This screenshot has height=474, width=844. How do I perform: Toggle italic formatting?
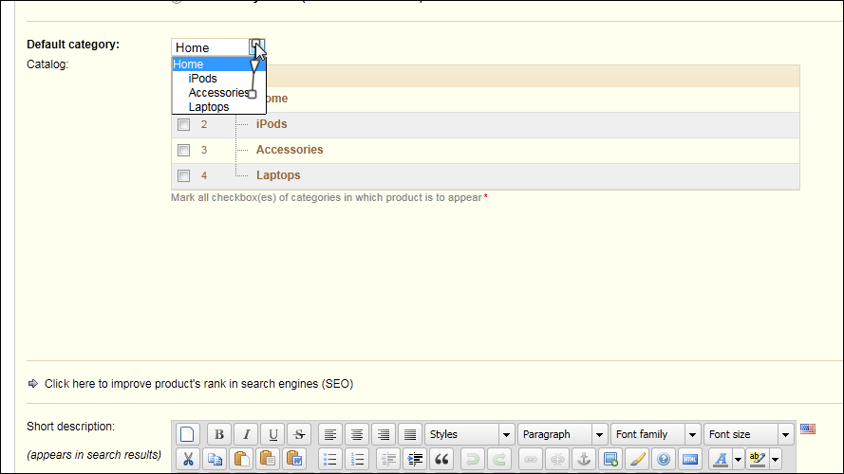[246, 434]
